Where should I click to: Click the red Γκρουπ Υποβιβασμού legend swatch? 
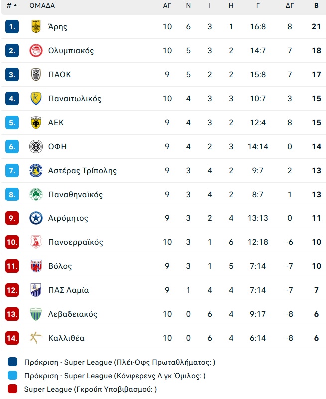13,389
